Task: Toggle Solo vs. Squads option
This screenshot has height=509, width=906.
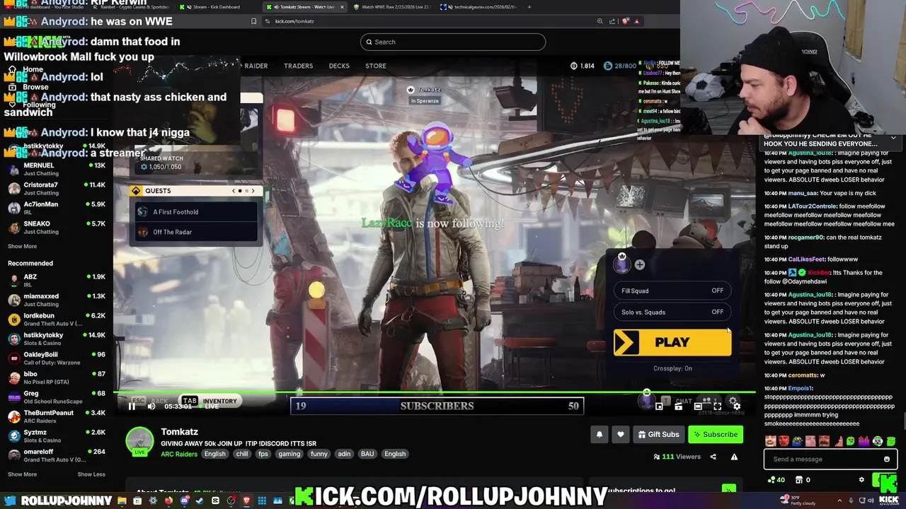Action: 672,312
